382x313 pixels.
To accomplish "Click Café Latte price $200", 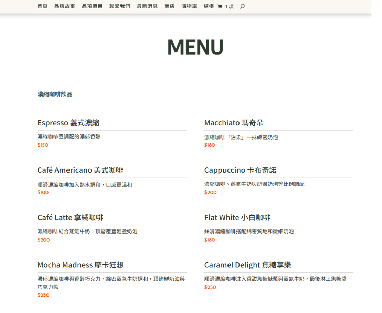I will pos(44,240).
